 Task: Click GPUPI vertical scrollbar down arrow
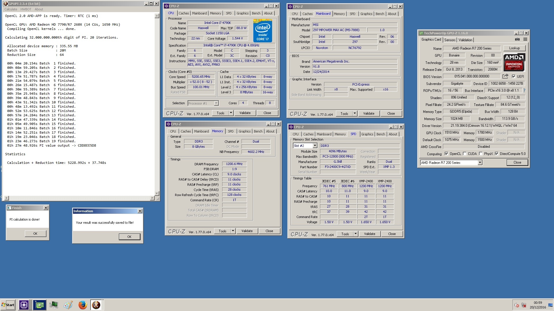click(x=157, y=194)
